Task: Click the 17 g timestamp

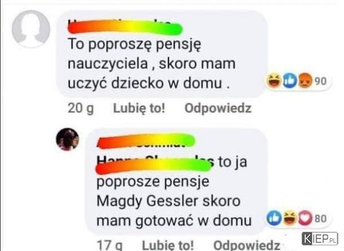Action: pos(110,246)
